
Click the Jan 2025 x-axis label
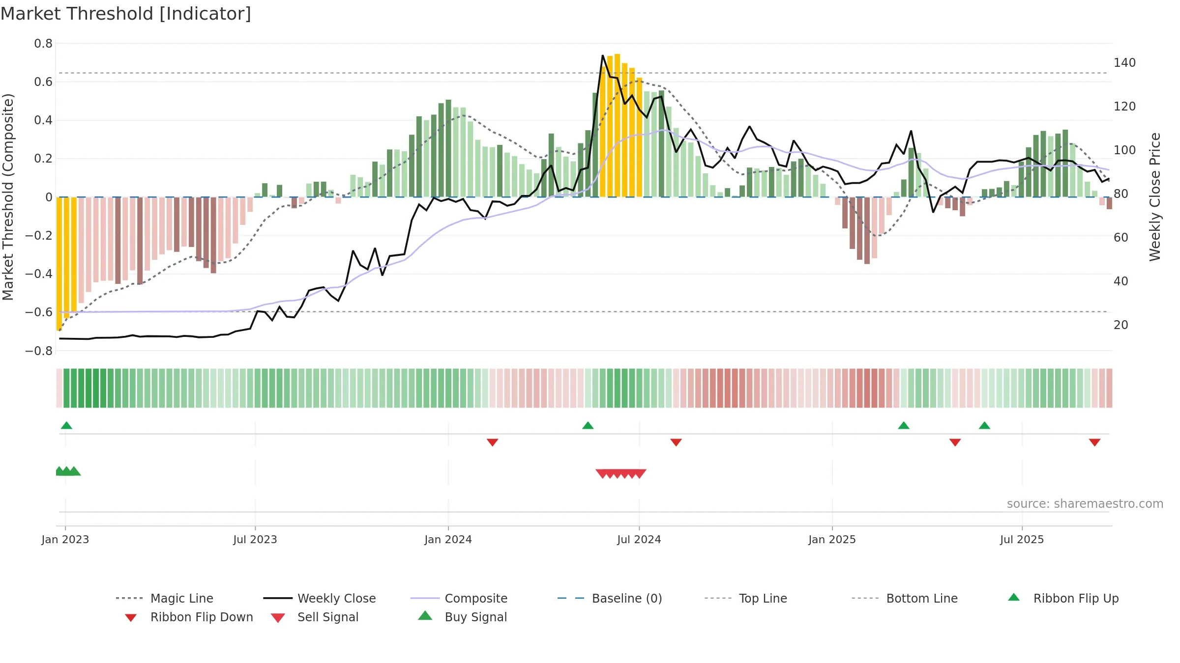pyautogui.click(x=832, y=540)
